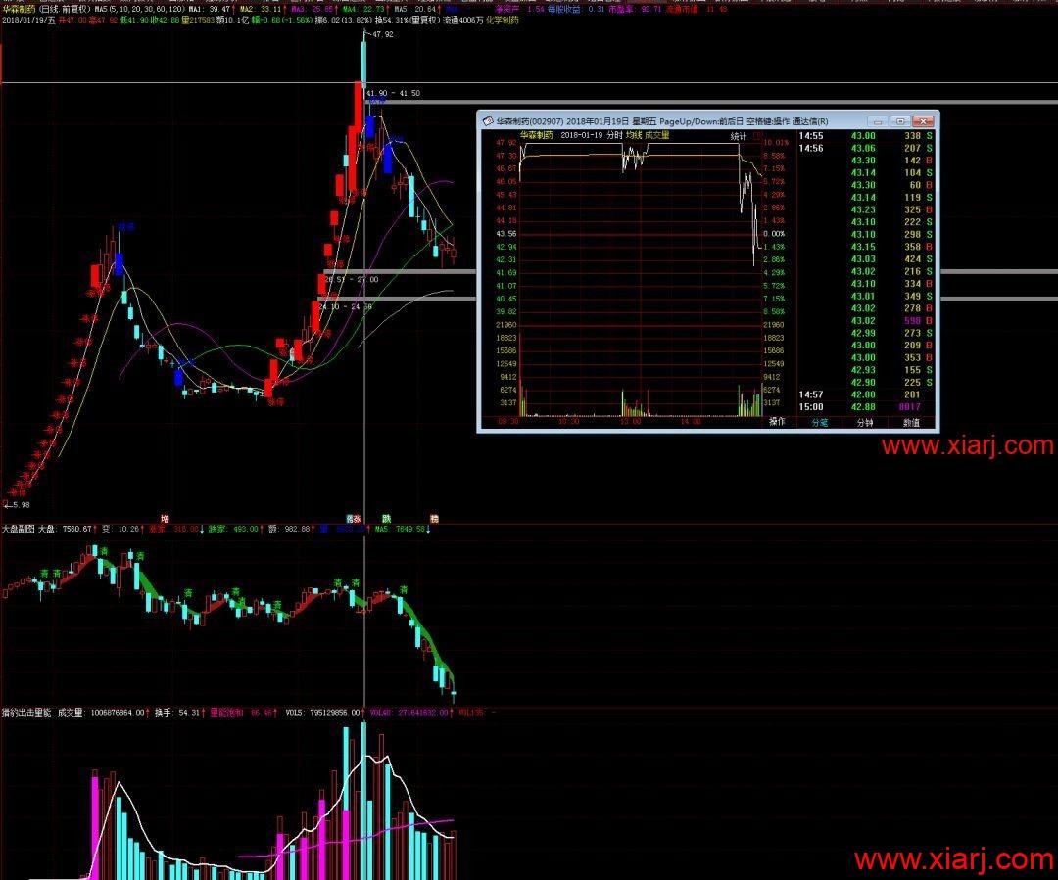
Task: Click the 24.10 - 24.36 range label
Action: pyautogui.click(x=346, y=306)
